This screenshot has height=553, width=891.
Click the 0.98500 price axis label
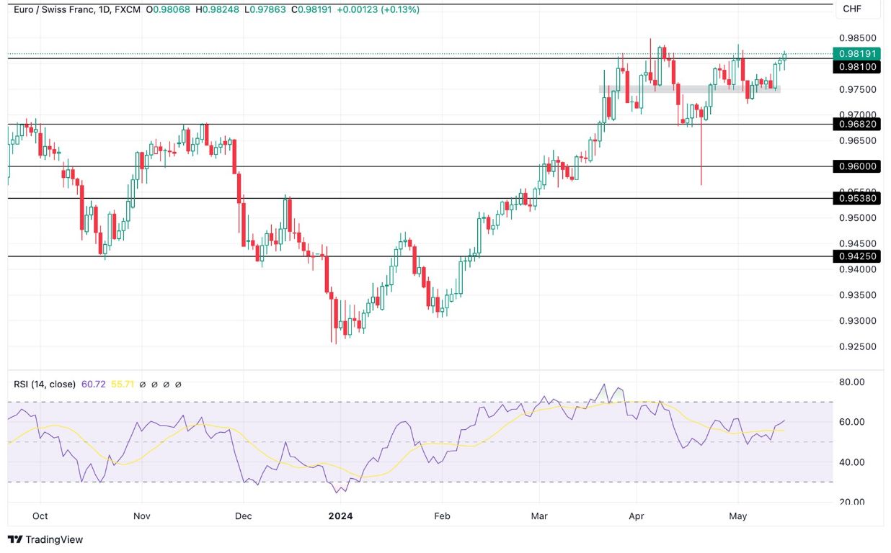(x=858, y=38)
